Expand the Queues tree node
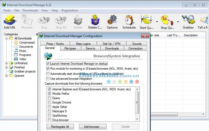Screen dimensions: 209x131 6,76
